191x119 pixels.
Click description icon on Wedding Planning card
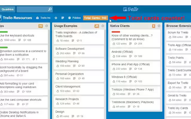coord(74,66)
